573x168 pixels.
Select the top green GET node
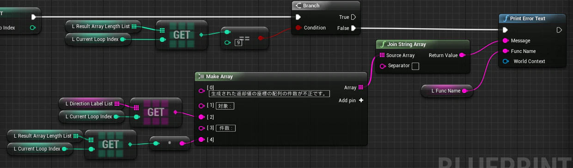182,35
